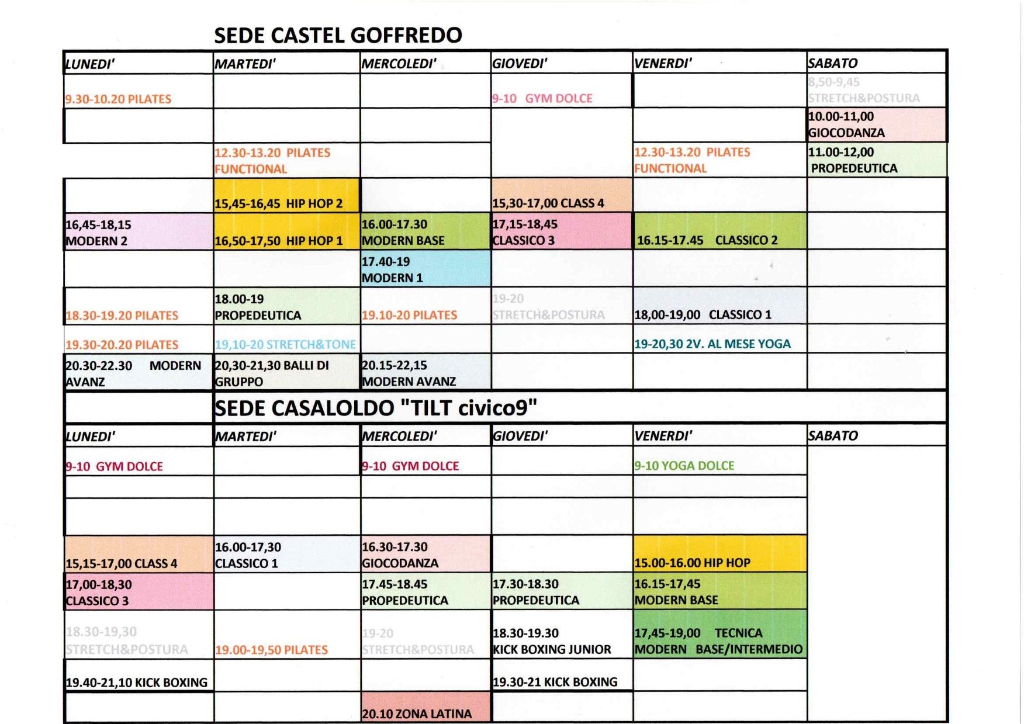The image size is (1024, 724).
Task: Select the CLASSICO 3 17,15-18,45 Thursday cell
Action: (562, 231)
